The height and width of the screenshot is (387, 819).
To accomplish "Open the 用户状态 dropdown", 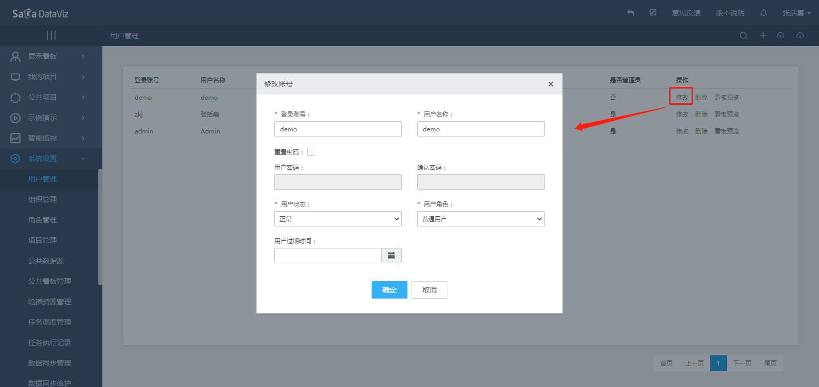I will 338,219.
